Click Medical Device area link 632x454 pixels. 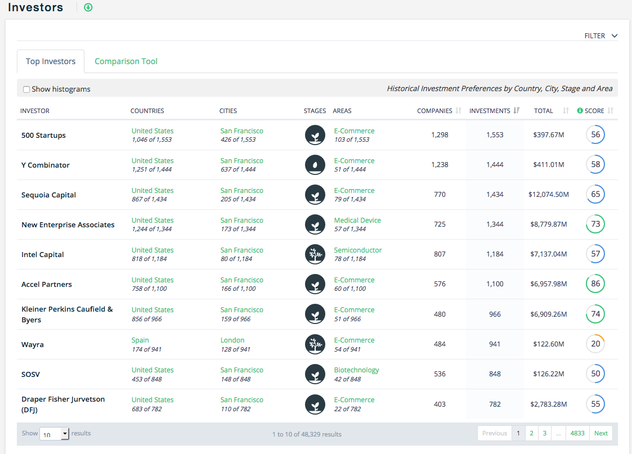(x=357, y=220)
